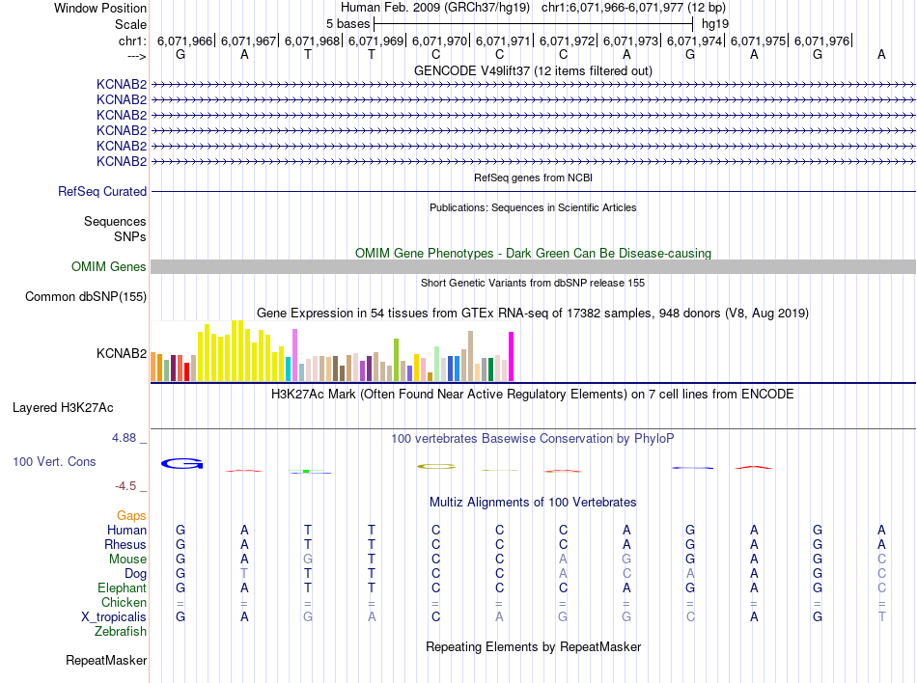Click the RefSeq Curated horizontal gene line

[534, 192]
